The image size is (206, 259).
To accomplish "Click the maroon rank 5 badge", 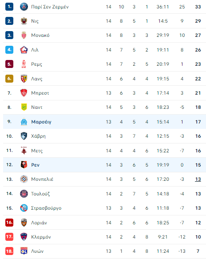I will point(9,64).
